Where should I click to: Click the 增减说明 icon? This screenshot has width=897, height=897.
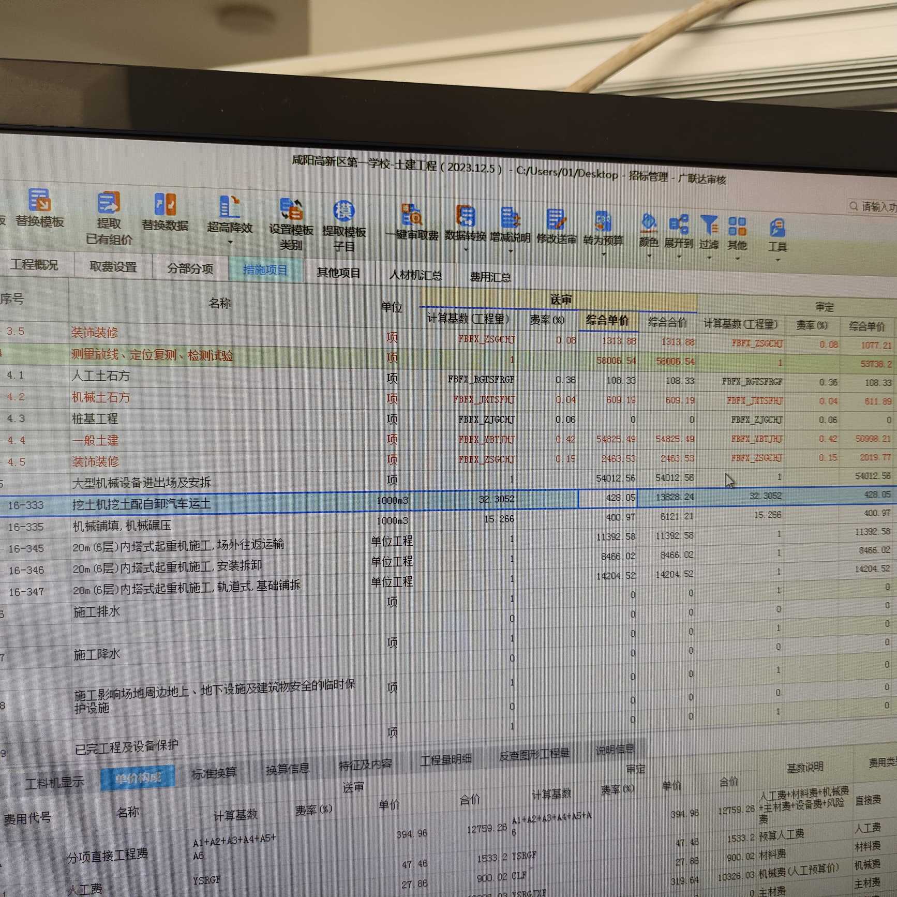point(510,218)
